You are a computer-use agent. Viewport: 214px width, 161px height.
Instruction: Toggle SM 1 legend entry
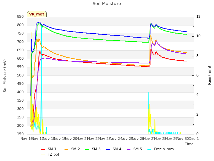pos(49,149)
